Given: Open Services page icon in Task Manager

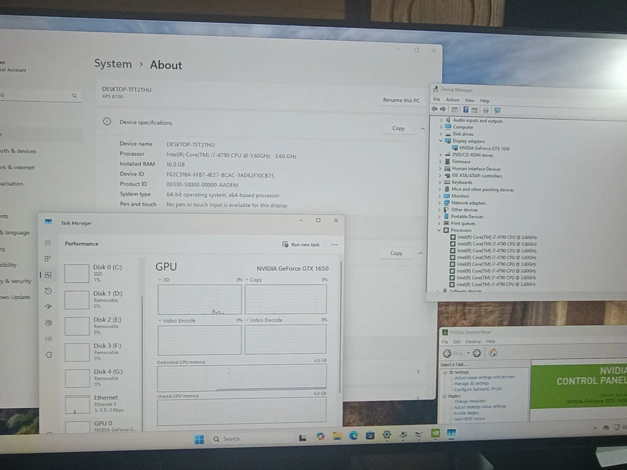Looking at the screenshot, I should 49,354.
